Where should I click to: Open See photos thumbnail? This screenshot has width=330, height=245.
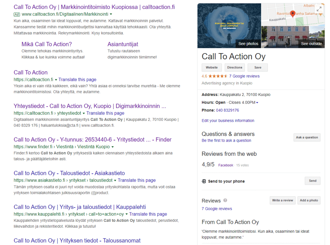(229, 26)
